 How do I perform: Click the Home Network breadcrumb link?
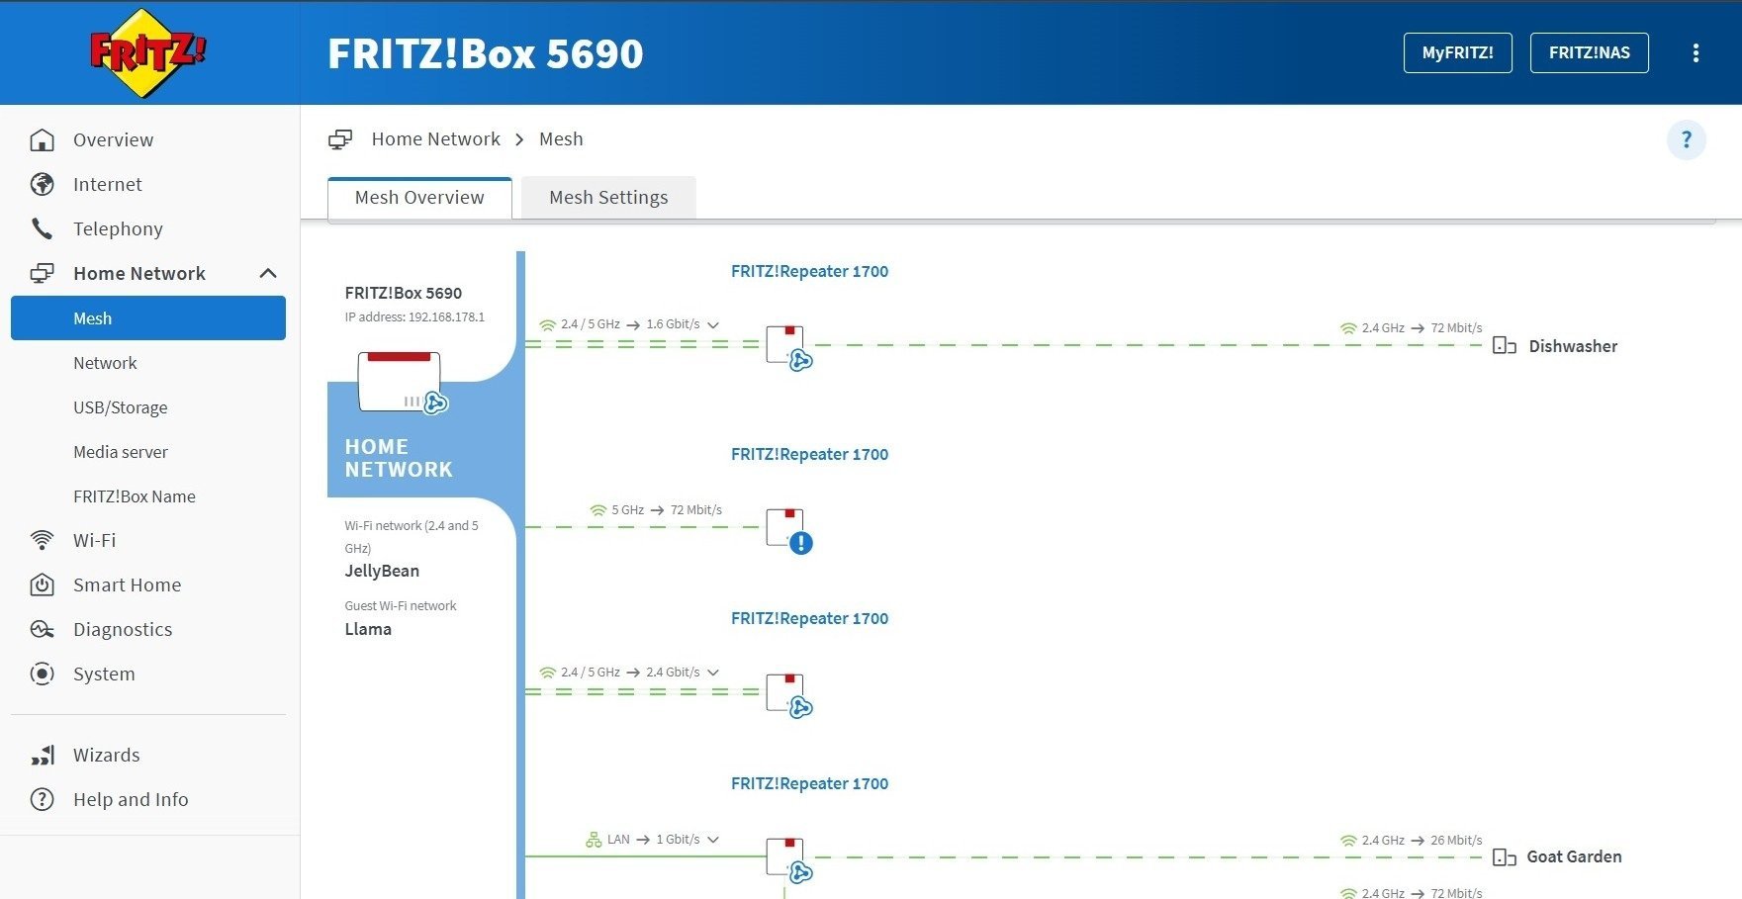[x=435, y=139]
